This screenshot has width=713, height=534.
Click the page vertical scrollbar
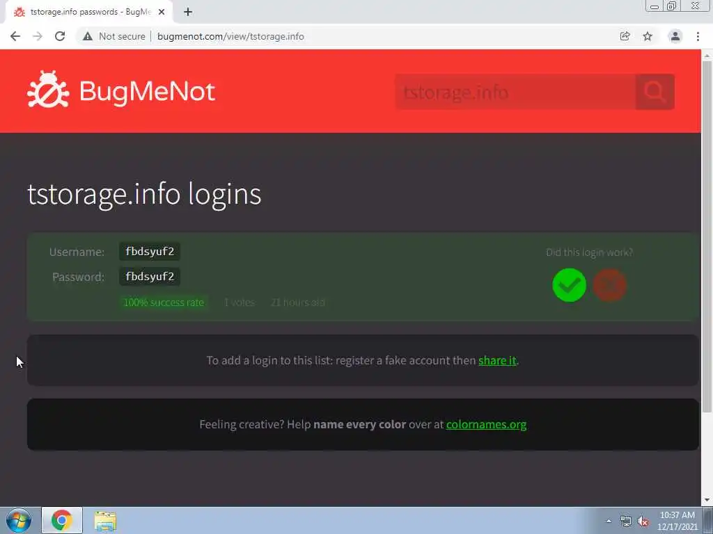[707, 236]
